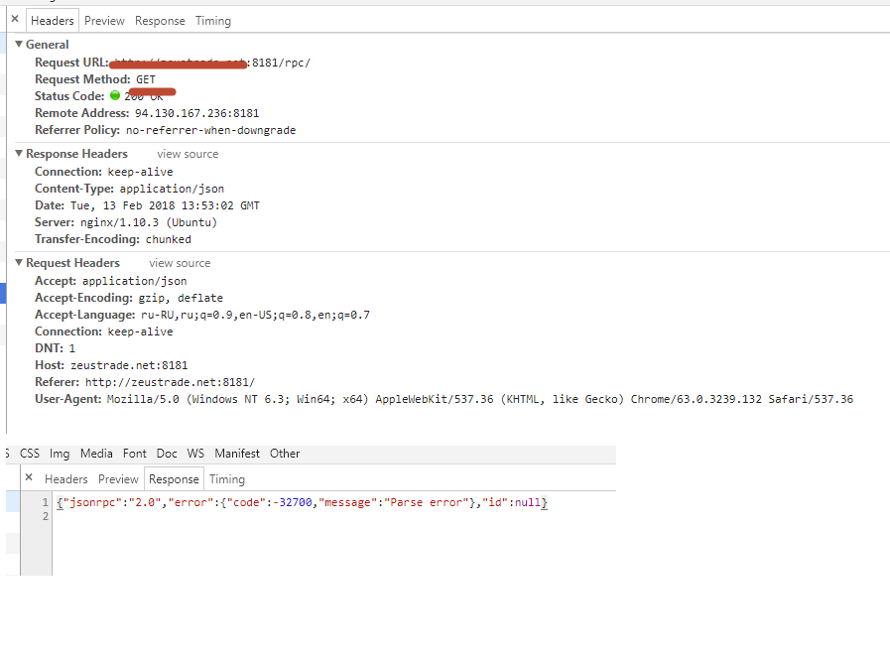Select the User-Agent Mozilla/5.0 string
Image resolution: width=890 pixels, height=661 pixels.
tap(480, 399)
